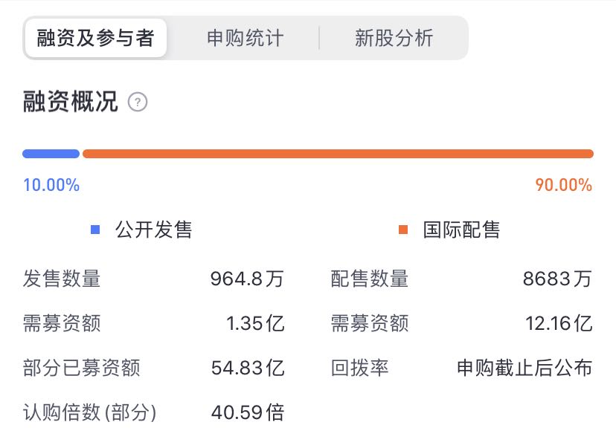Switch to the 申购统计 tab
This screenshot has width=616, height=448.
coord(245,39)
